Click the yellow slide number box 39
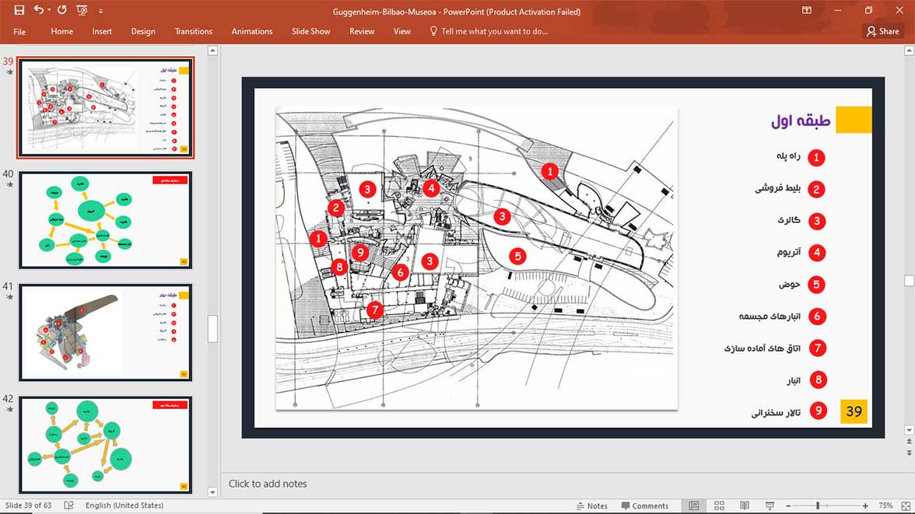 (x=854, y=411)
